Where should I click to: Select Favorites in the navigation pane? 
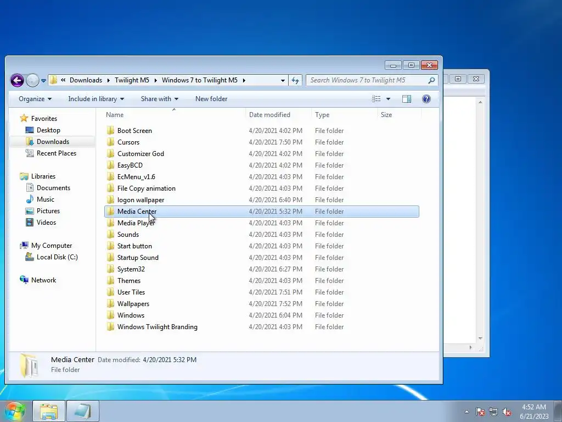point(44,119)
